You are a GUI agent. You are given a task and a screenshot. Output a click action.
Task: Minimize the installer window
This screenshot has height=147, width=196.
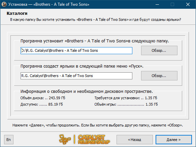click(x=157, y=4)
